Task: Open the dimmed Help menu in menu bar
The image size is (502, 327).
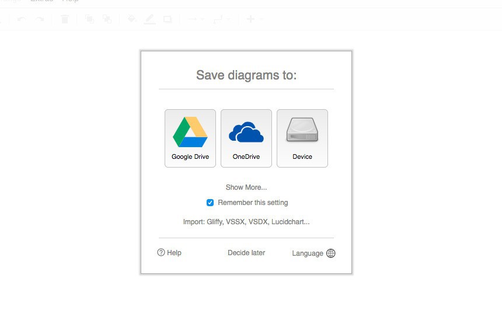Action: pyautogui.click(x=70, y=1)
